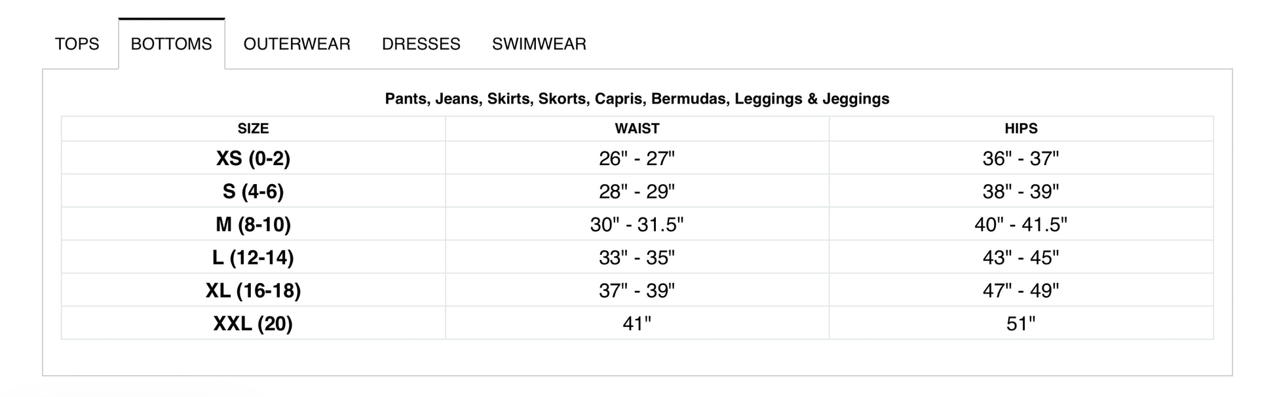Click the 43" - 45" hips measurement
This screenshot has height=397, width=1275.
click(1021, 257)
